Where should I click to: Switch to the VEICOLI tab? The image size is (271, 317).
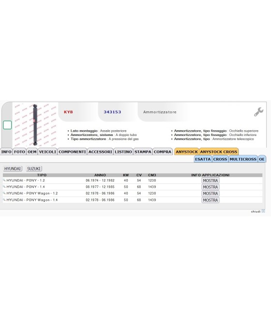tap(47, 151)
